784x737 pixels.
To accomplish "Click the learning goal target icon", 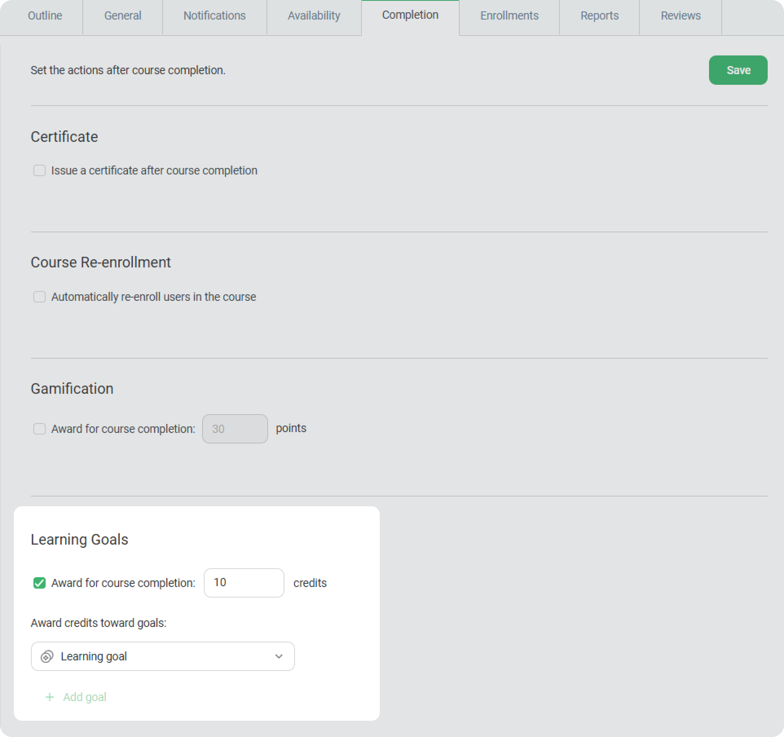I will pos(47,656).
